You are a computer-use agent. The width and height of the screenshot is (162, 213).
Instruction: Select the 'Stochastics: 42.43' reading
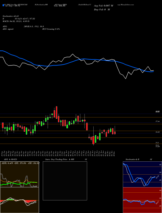[x=10, y=16]
